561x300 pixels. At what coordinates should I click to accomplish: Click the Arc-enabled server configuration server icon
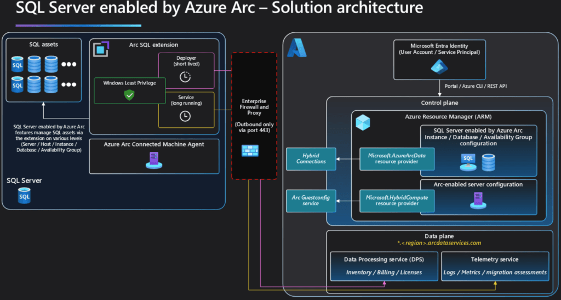pyautogui.click(x=476, y=201)
